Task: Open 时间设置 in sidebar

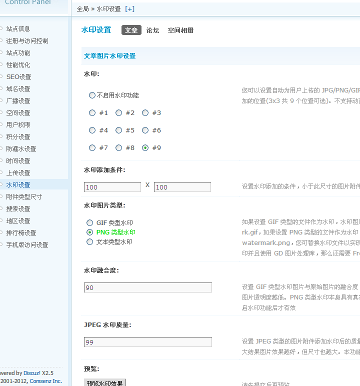Action: pos(18,161)
